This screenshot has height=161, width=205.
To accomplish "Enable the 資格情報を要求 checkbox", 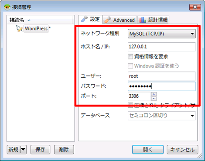I will coord(130,56).
